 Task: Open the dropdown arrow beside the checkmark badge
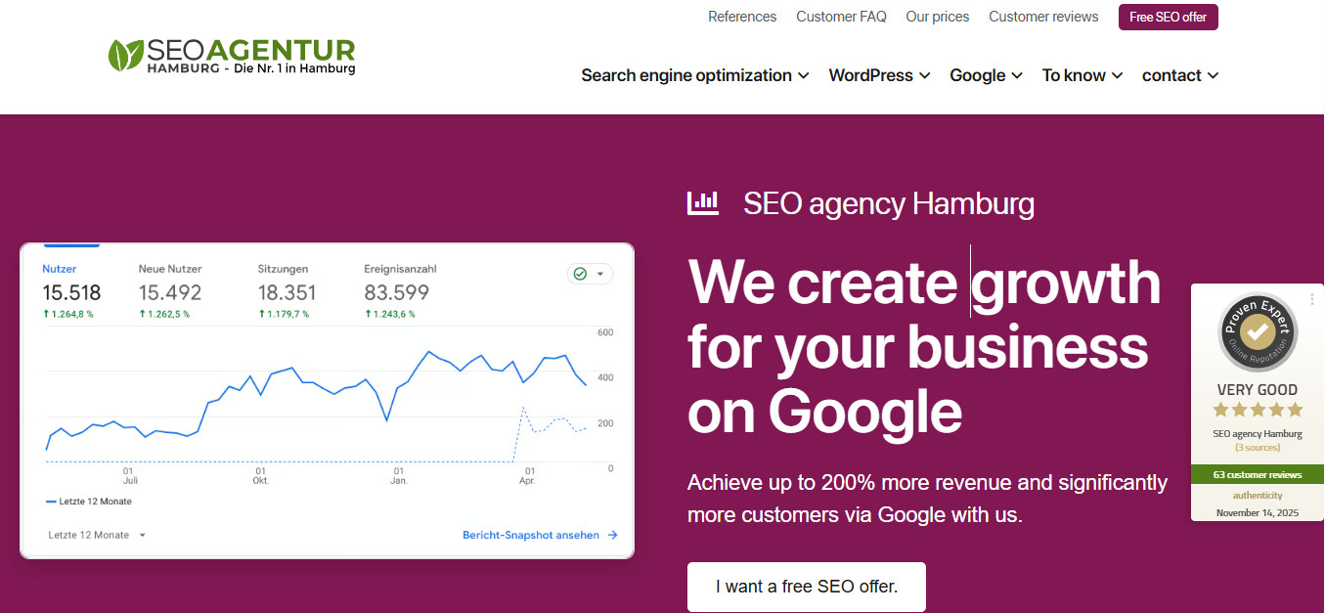pyautogui.click(x=599, y=274)
